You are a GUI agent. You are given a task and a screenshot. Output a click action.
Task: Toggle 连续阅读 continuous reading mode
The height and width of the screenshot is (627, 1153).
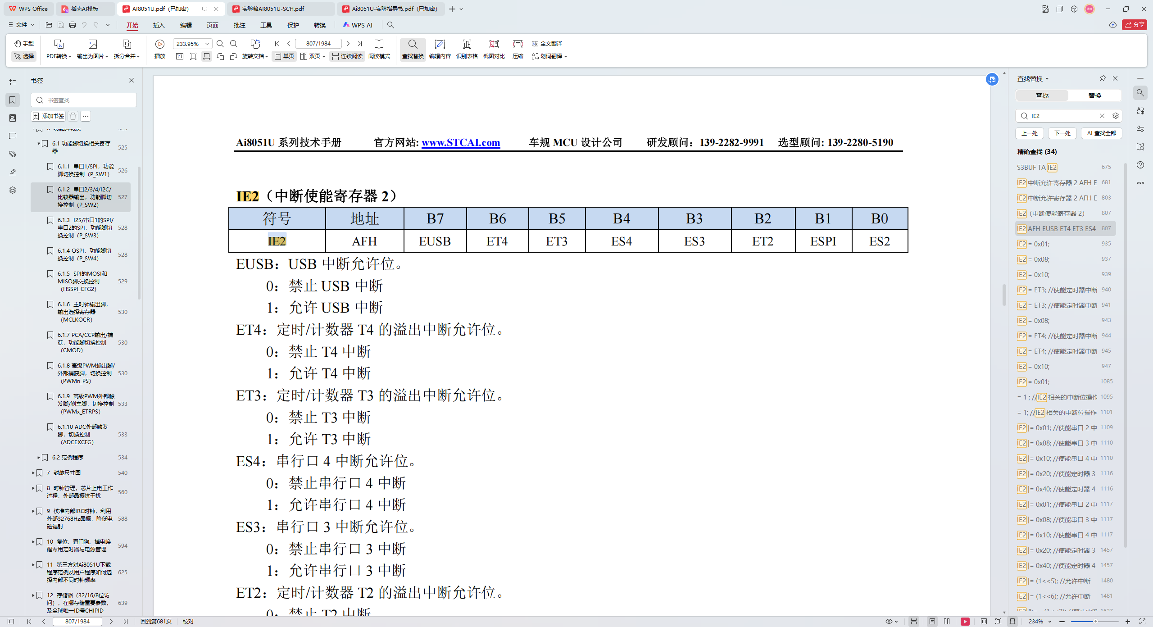click(347, 56)
